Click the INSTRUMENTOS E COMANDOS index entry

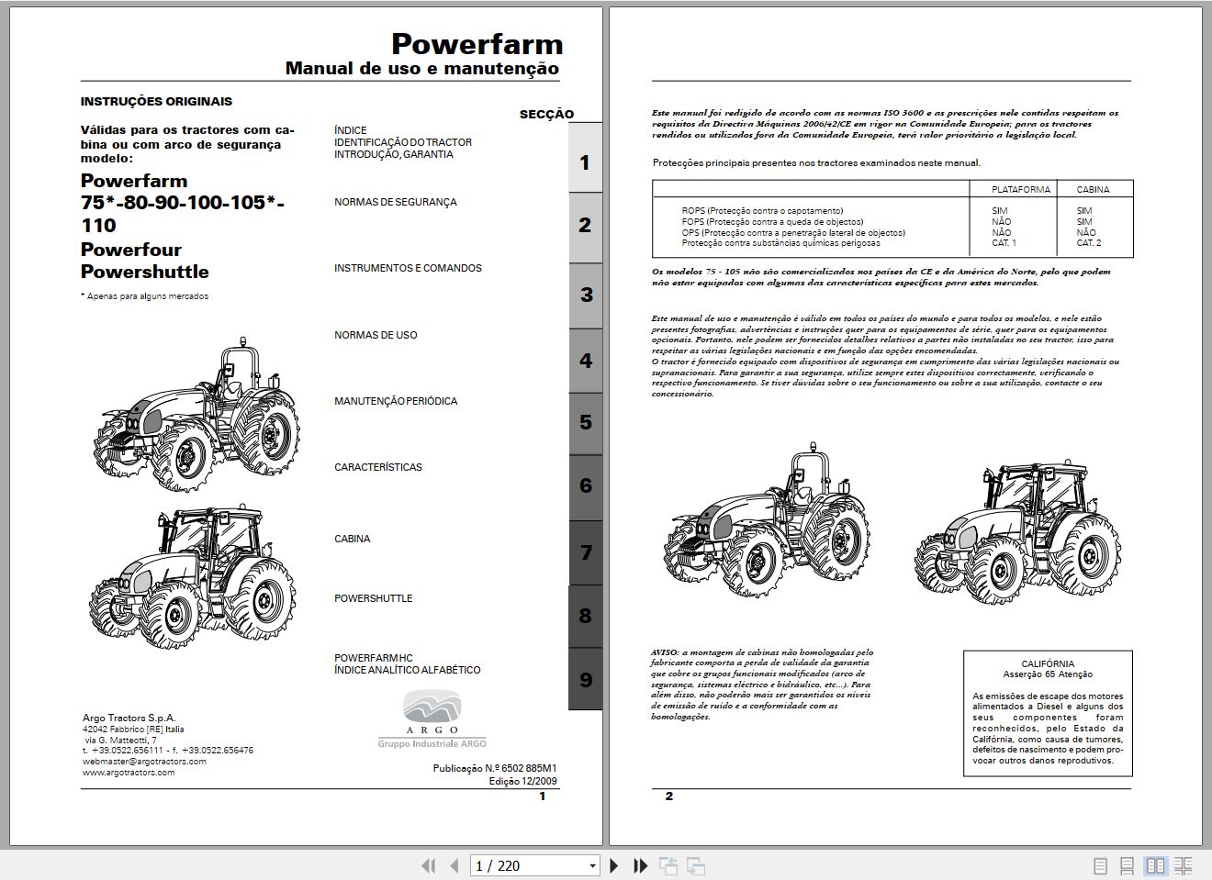click(x=408, y=268)
